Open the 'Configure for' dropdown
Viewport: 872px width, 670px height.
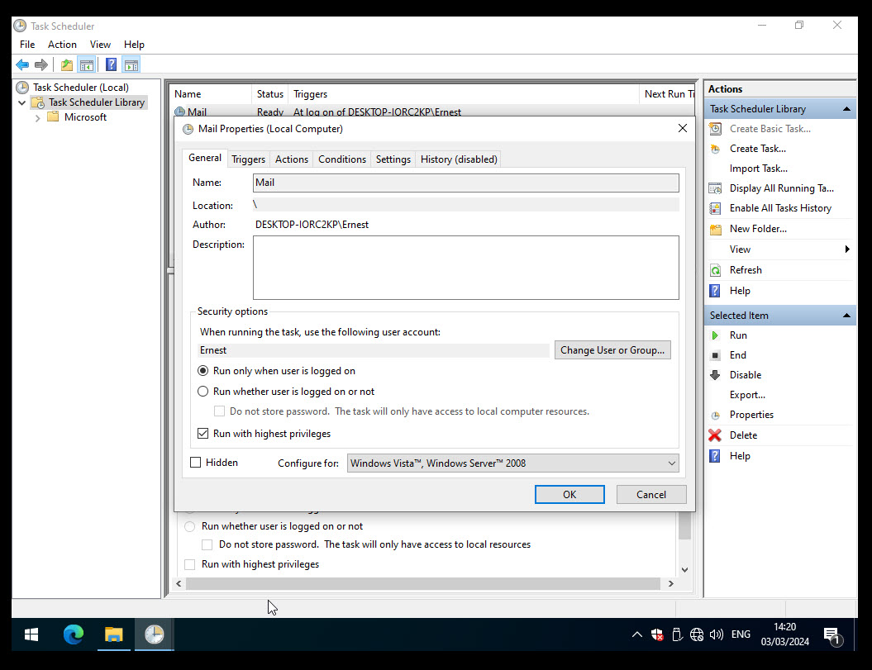click(669, 463)
